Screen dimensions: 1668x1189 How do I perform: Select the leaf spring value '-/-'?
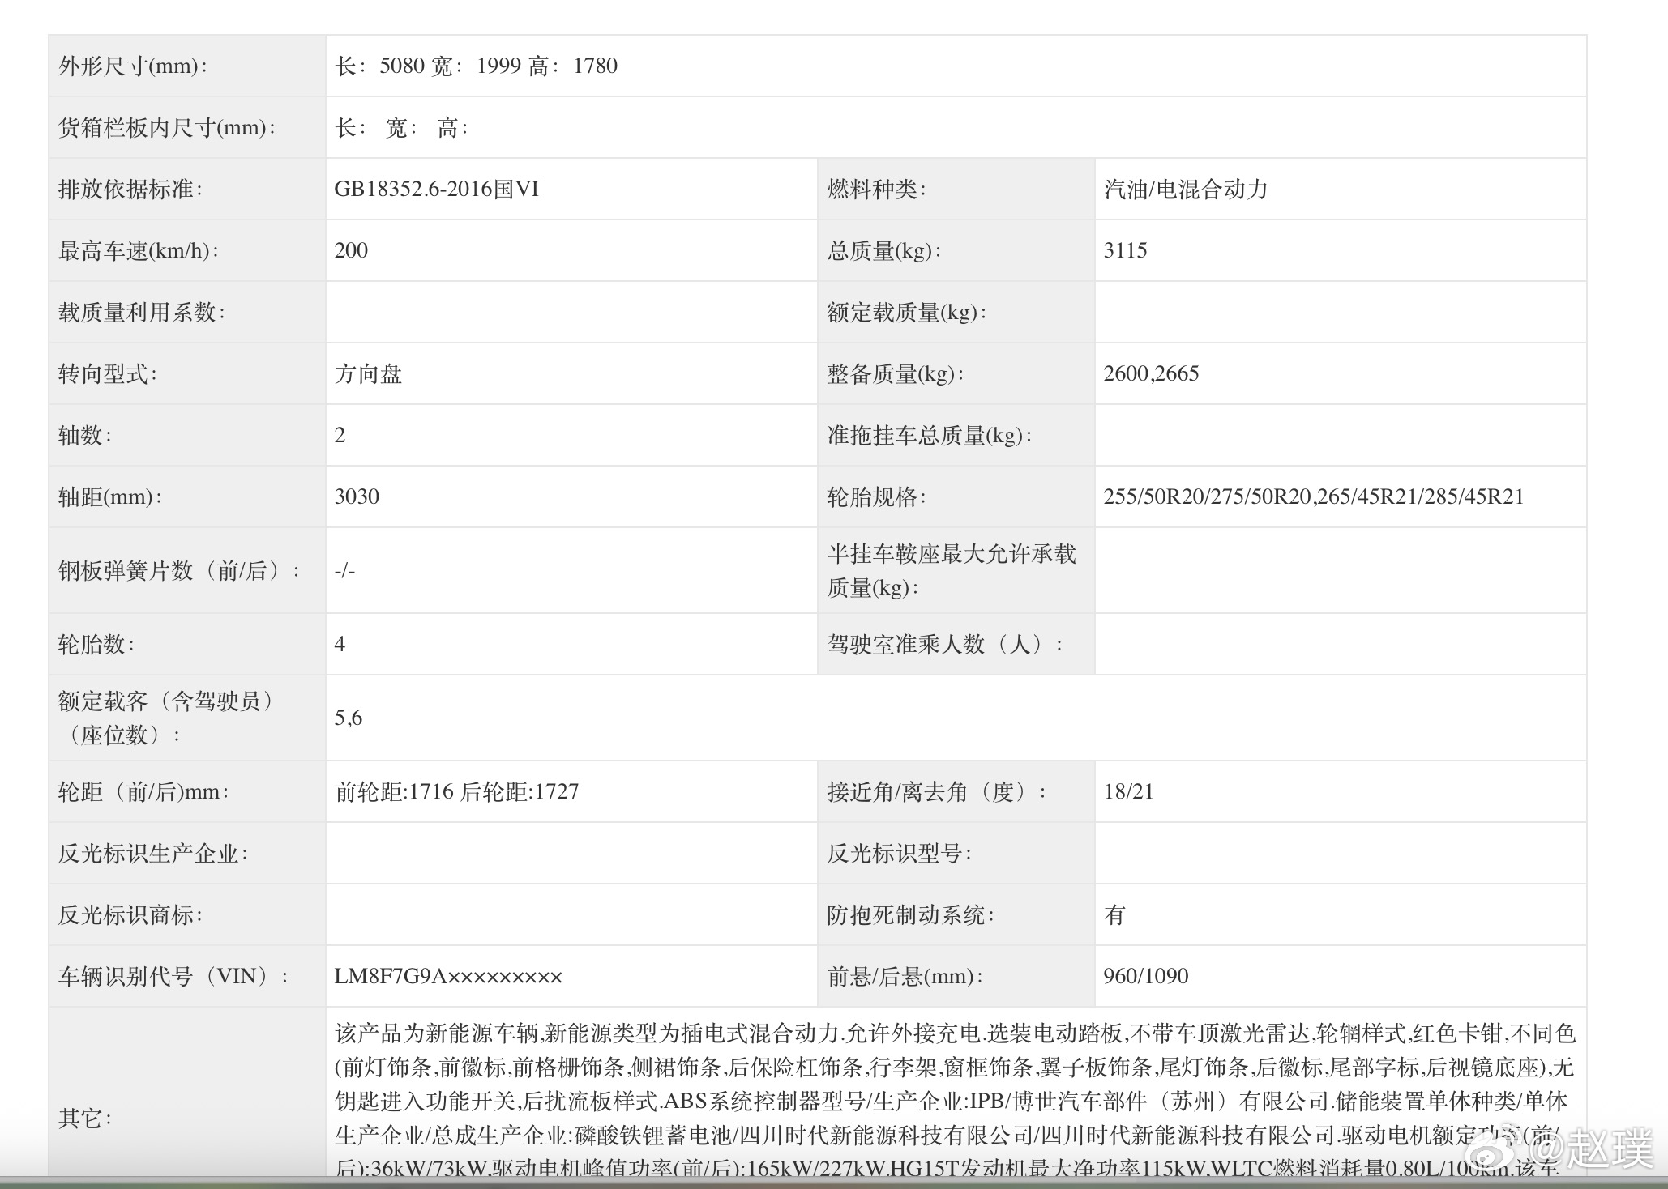tap(344, 570)
